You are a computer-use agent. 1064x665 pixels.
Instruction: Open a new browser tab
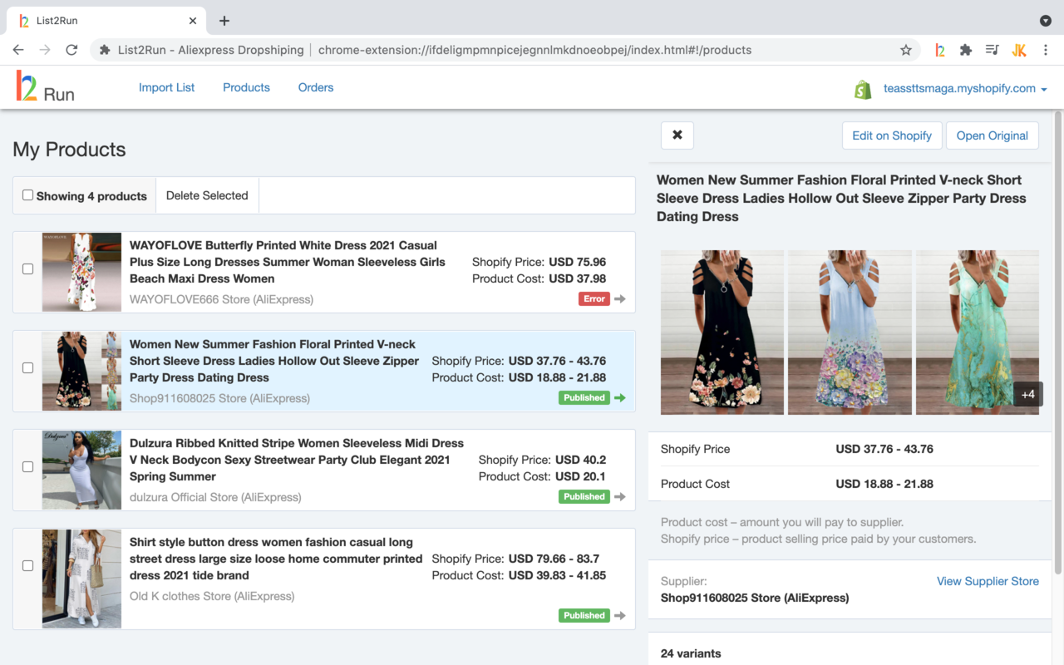click(224, 21)
